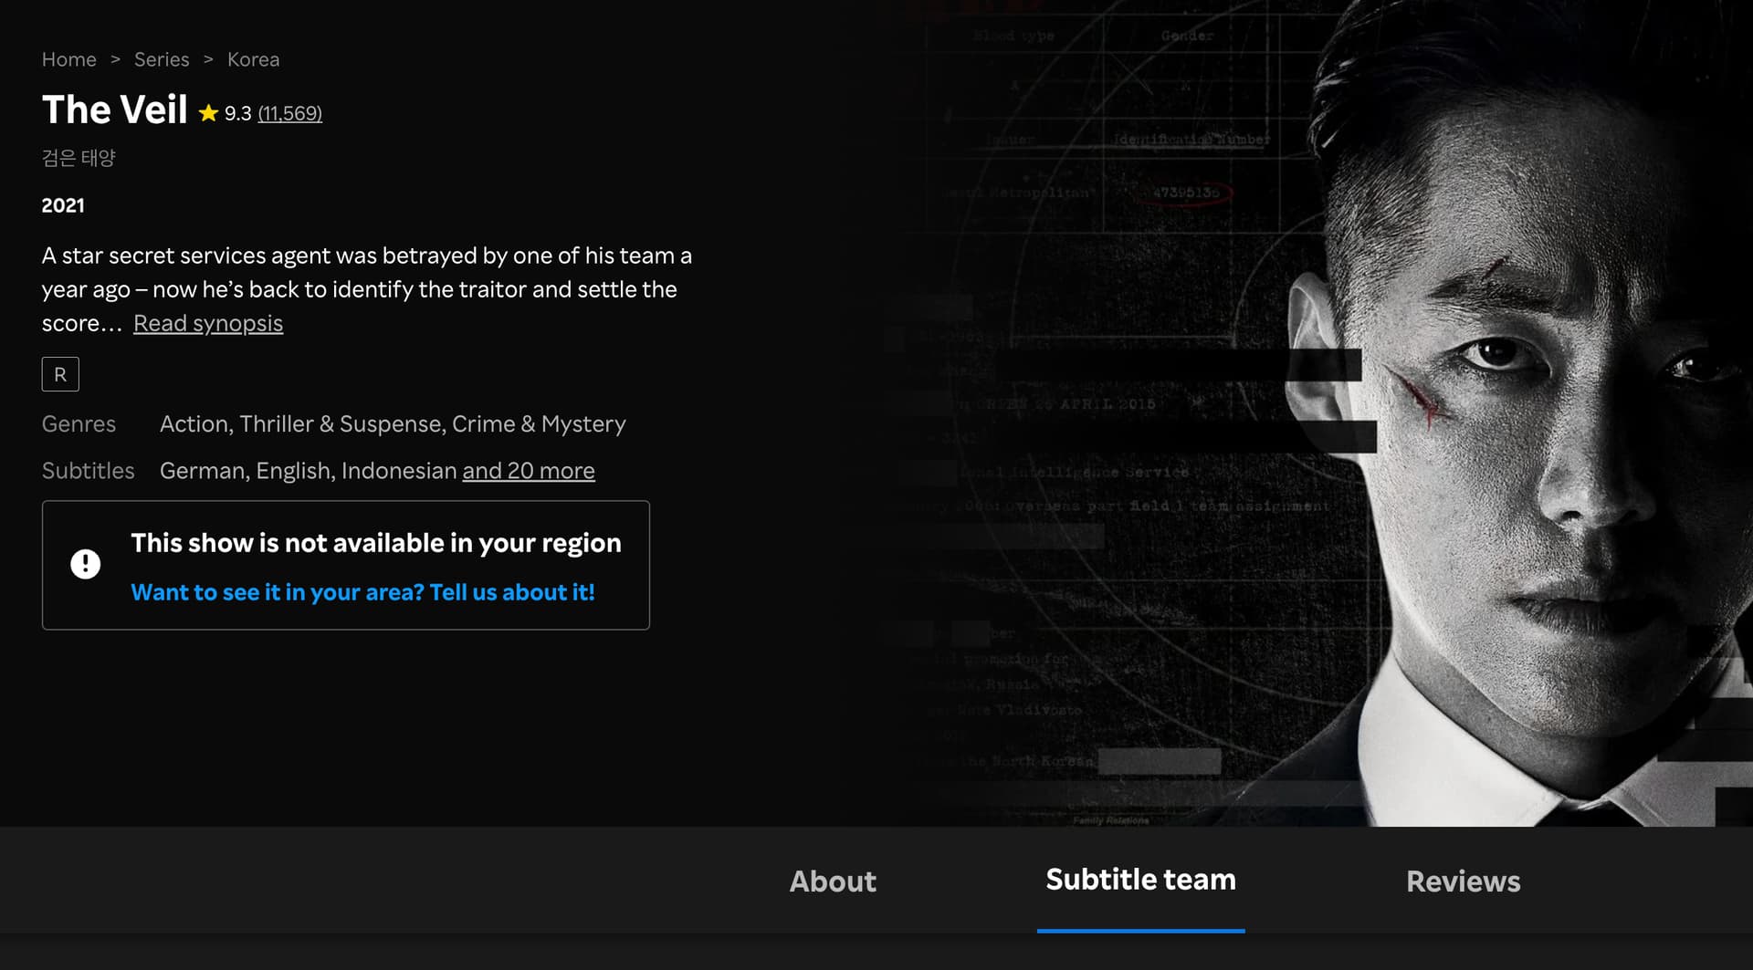Click the Action, Thriller & Suspense genres text
Viewport: 1753px width, 970px height.
tap(393, 423)
